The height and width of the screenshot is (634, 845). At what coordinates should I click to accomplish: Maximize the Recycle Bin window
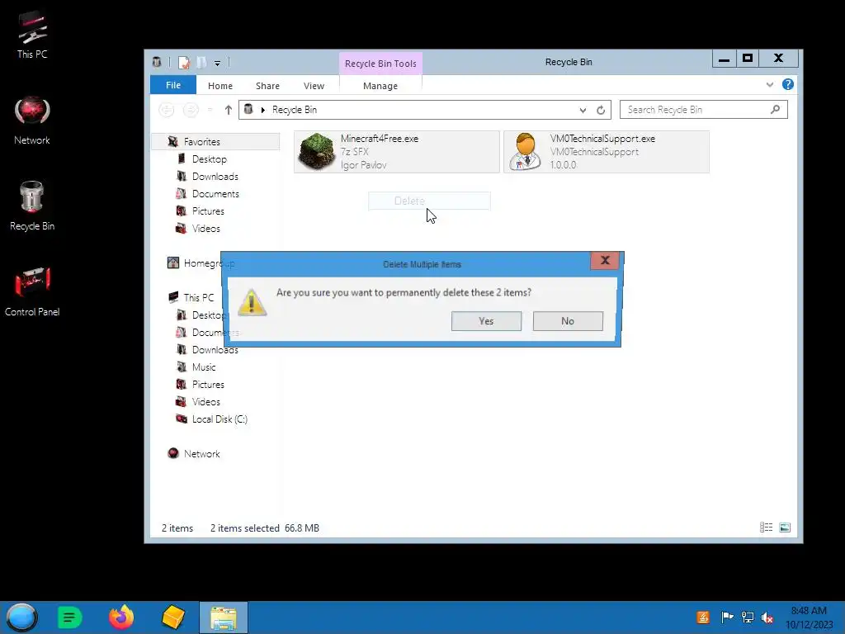pos(748,59)
